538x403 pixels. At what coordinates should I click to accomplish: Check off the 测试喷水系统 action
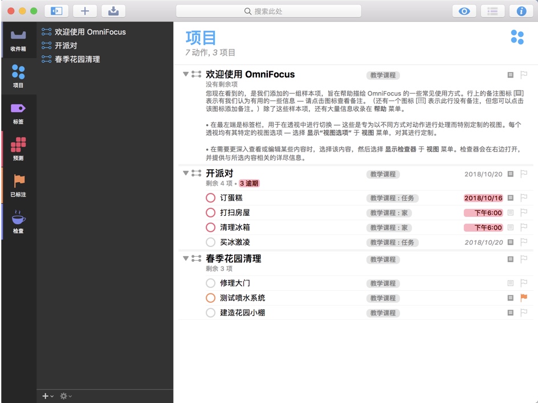click(210, 298)
